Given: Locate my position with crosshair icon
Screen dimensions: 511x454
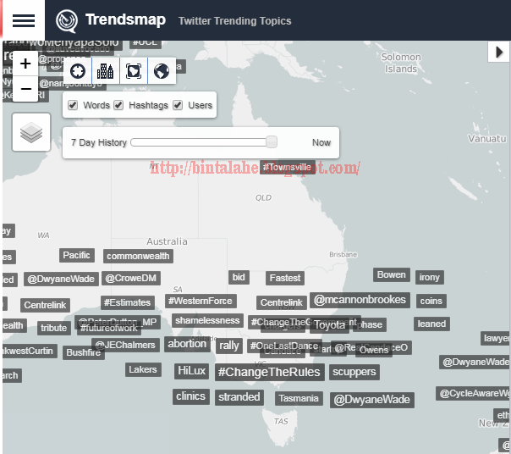Looking at the screenshot, I should (x=78, y=71).
